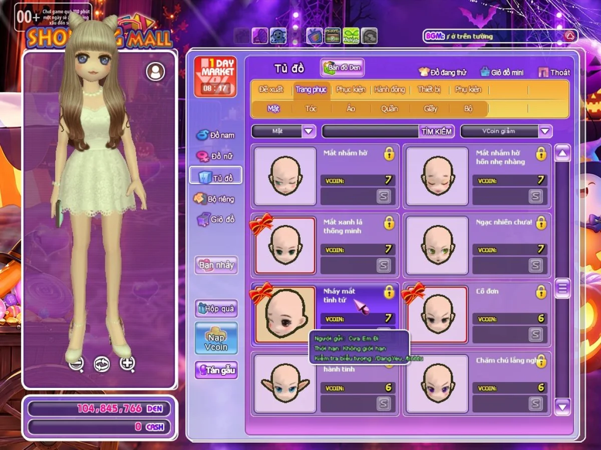Select Đồ nam in the sidebar
This screenshot has width=601, height=450.
(215, 135)
